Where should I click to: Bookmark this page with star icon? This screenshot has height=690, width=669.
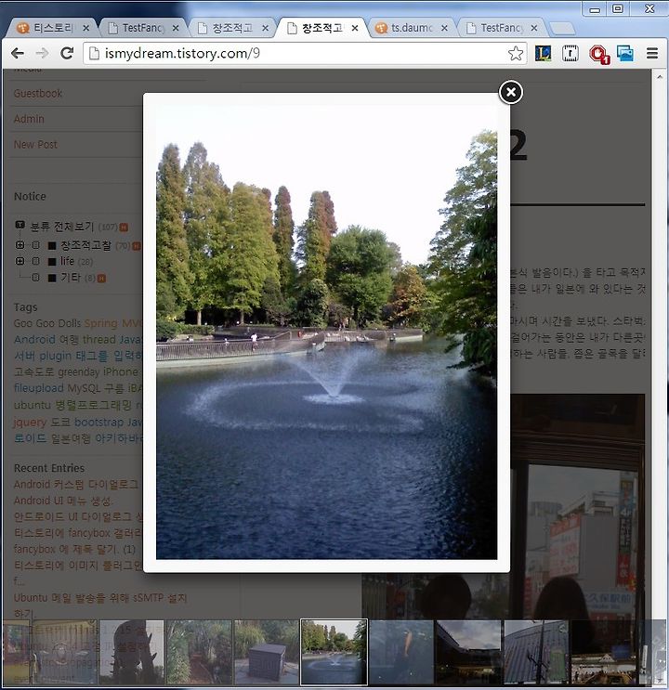click(516, 53)
